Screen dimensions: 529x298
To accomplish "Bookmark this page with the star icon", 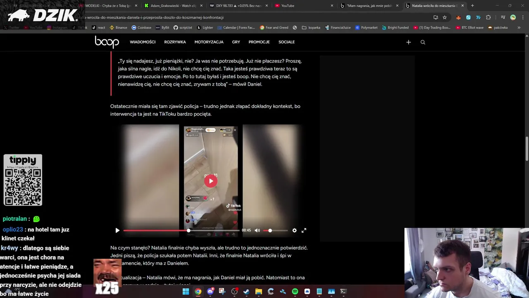I will 445,17.
